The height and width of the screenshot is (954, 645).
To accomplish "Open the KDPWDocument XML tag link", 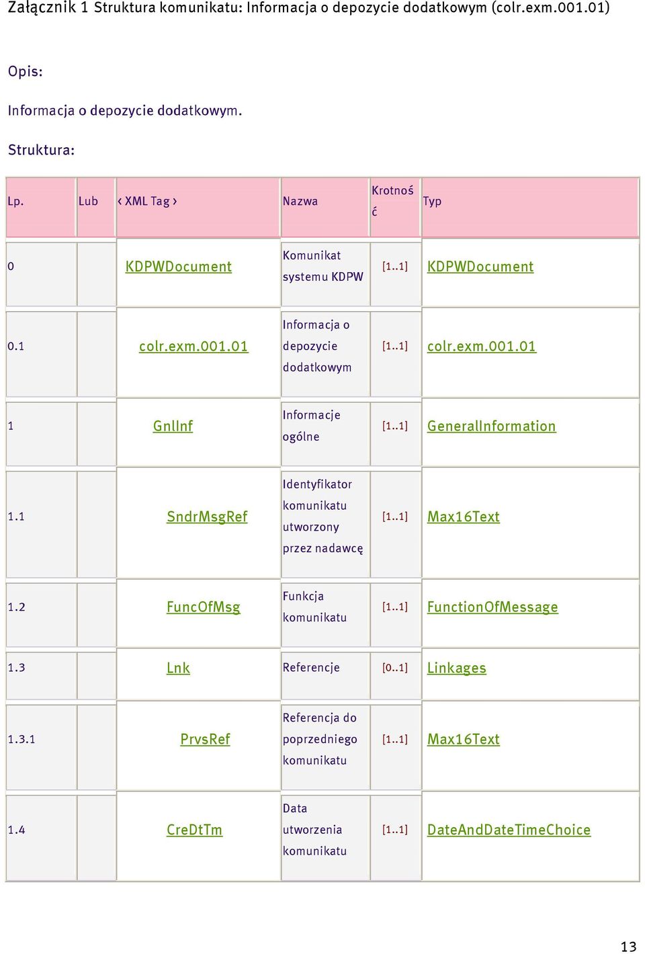I will tap(178, 267).
